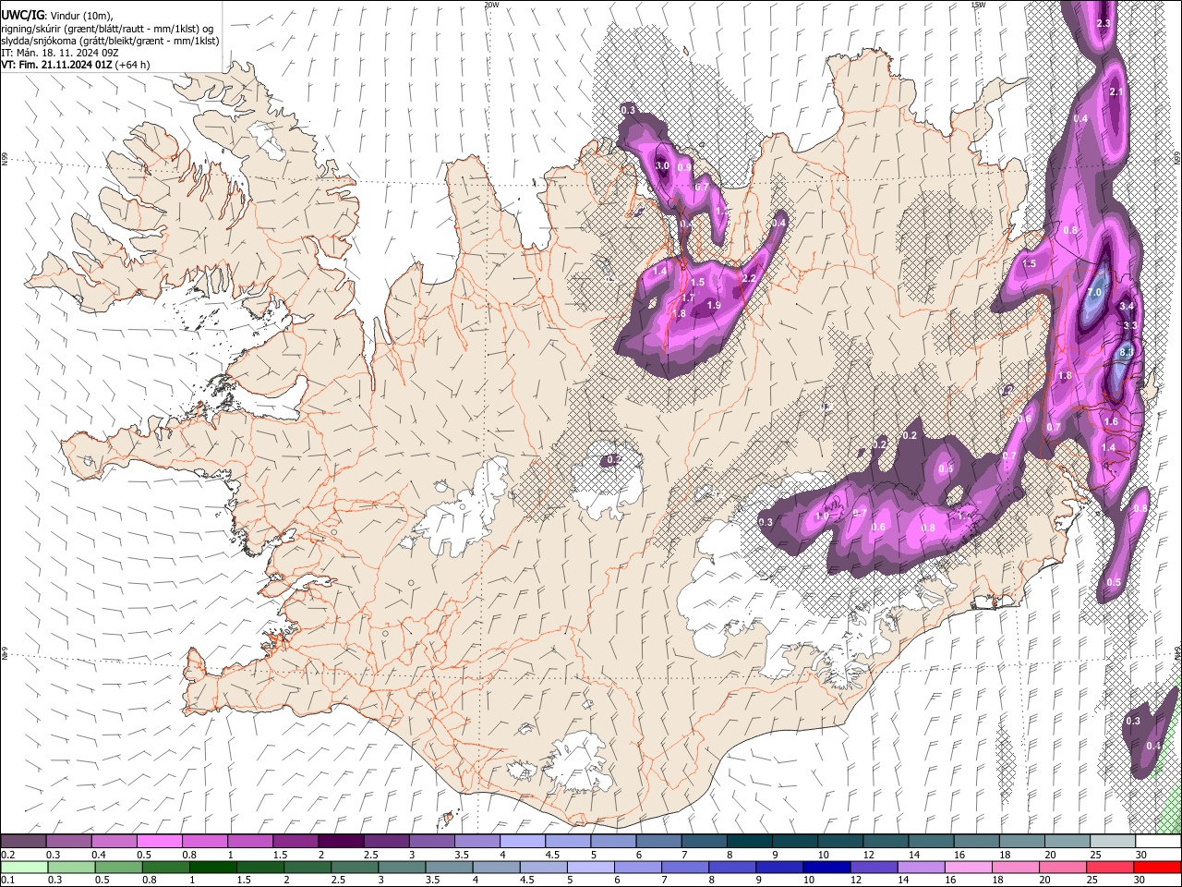Viewport: 1182px width, 887px height.
Task: Click the 3.3 precipitation value label
Action: [1129, 325]
